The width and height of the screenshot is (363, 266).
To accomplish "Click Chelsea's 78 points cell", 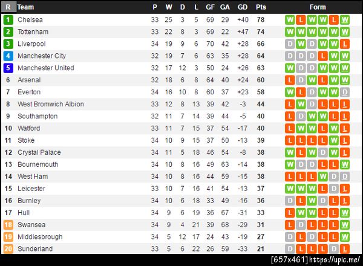I will (x=261, y=19).
